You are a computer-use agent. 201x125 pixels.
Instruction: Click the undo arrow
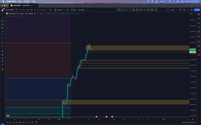[x=88, y=10]
